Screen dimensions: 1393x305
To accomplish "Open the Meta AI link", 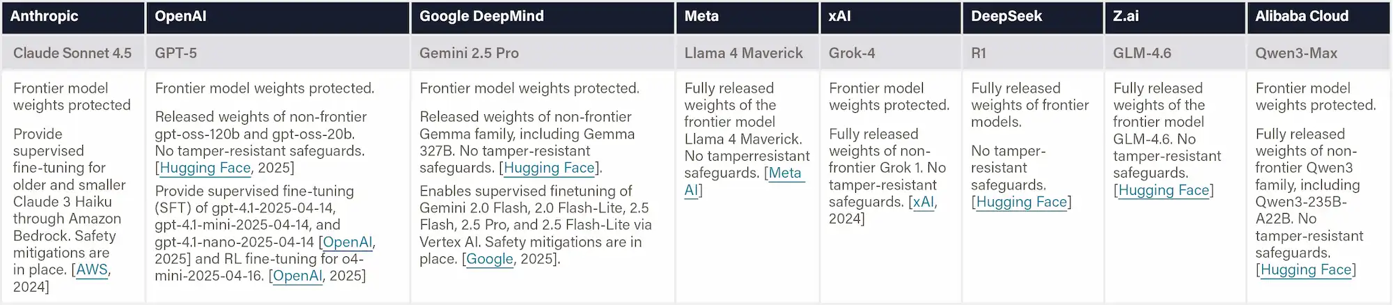I will coord(784,173).
